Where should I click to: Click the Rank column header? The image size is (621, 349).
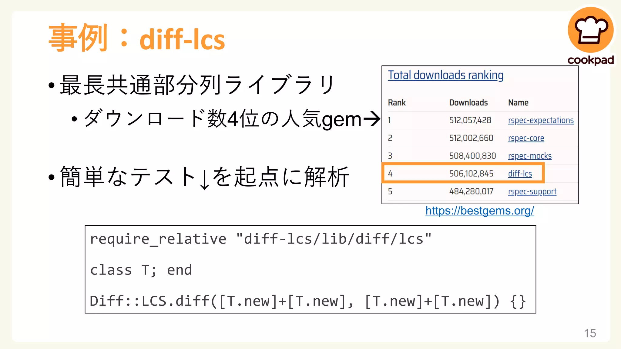(397, 103)
